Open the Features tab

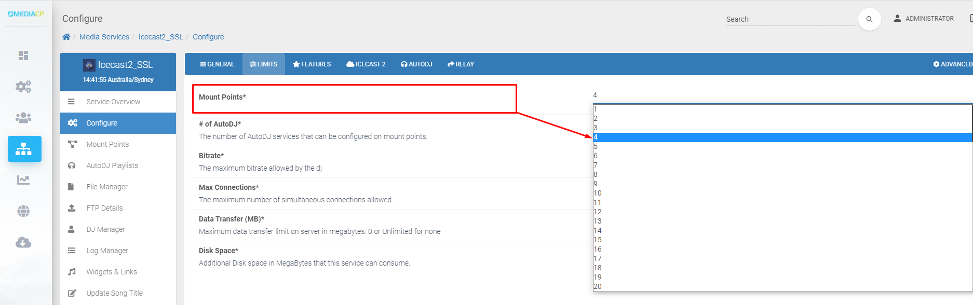coord(312,64)
